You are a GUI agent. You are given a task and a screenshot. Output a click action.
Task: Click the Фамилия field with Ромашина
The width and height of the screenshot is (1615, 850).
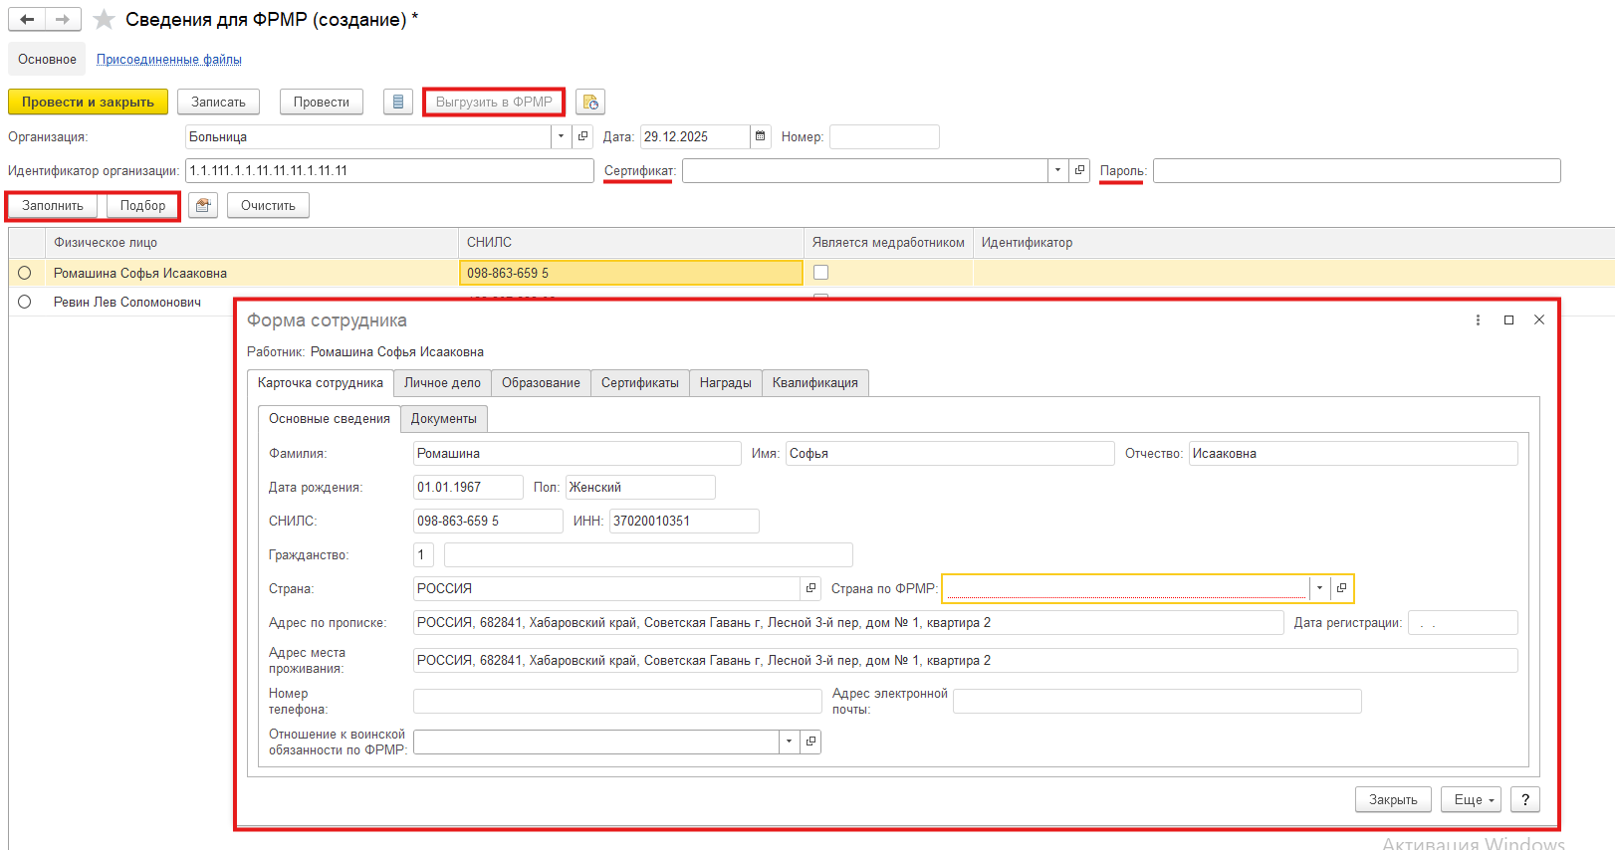click(x=577, y=453)
